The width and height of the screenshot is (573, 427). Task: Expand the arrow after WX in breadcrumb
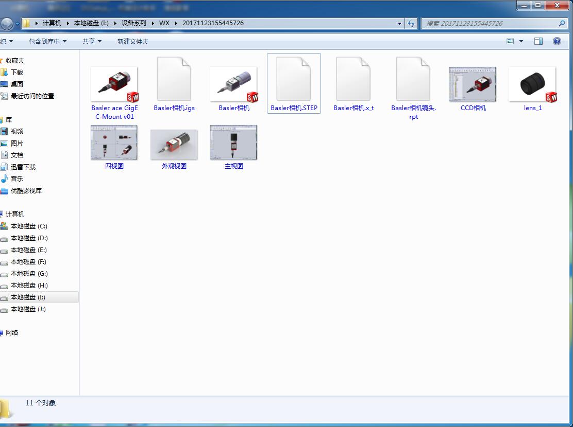coord(176,23)
